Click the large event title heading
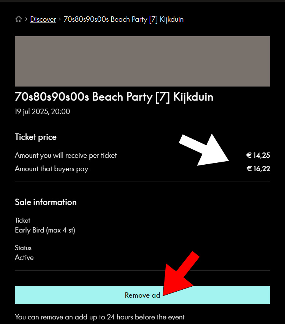 114,97
